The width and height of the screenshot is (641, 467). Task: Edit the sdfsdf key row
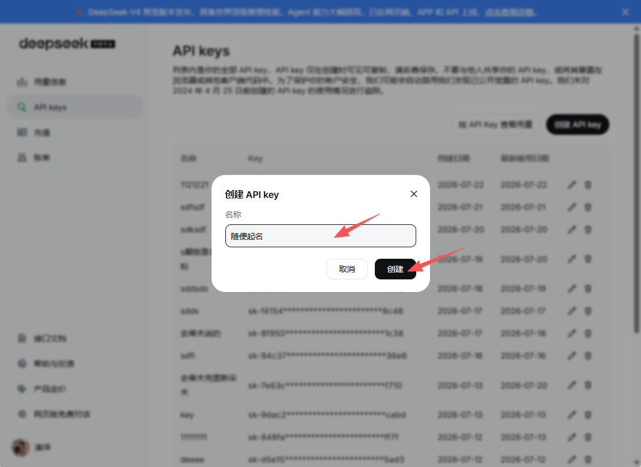[571, 207]
